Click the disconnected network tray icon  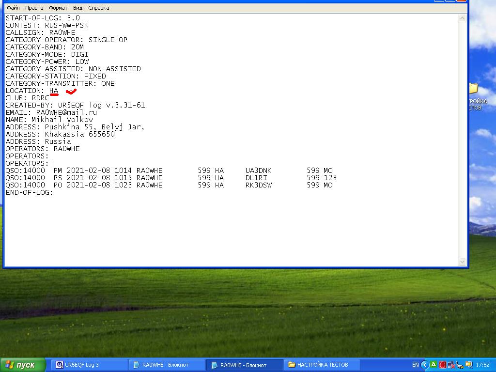[451, 365]
